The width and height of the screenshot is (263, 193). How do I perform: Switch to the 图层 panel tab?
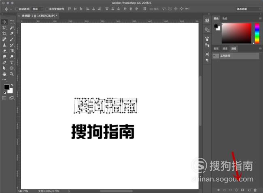[216, 49]
